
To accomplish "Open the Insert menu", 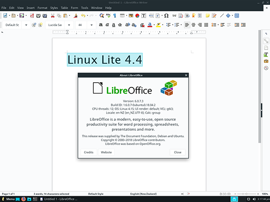I will [30, 8].
